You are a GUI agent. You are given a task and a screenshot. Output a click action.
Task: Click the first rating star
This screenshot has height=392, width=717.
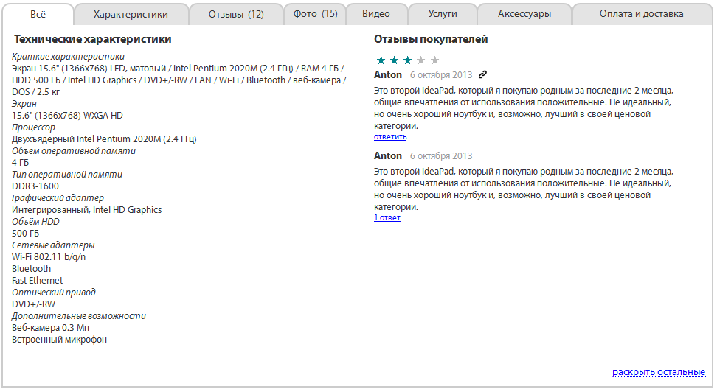(381, 60)
